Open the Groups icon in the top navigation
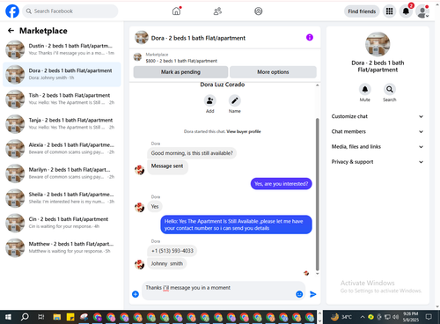Screen dimensions: 440x324 259,11
